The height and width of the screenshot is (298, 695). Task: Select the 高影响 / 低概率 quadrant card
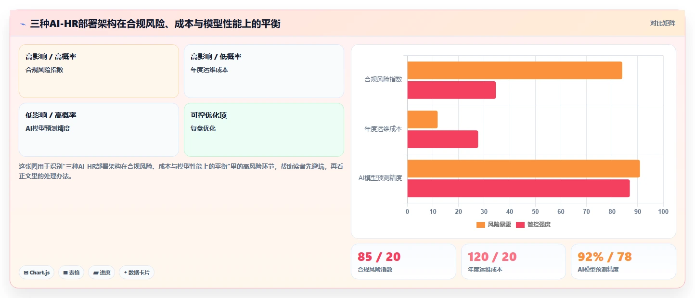click(x=264, y=71)
